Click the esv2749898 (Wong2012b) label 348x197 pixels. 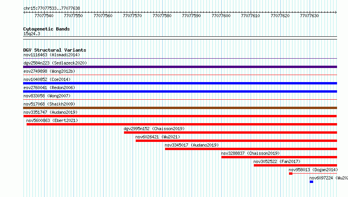49,71
